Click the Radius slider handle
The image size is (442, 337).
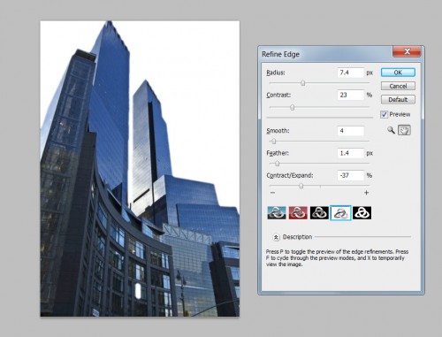pos(303,83)
